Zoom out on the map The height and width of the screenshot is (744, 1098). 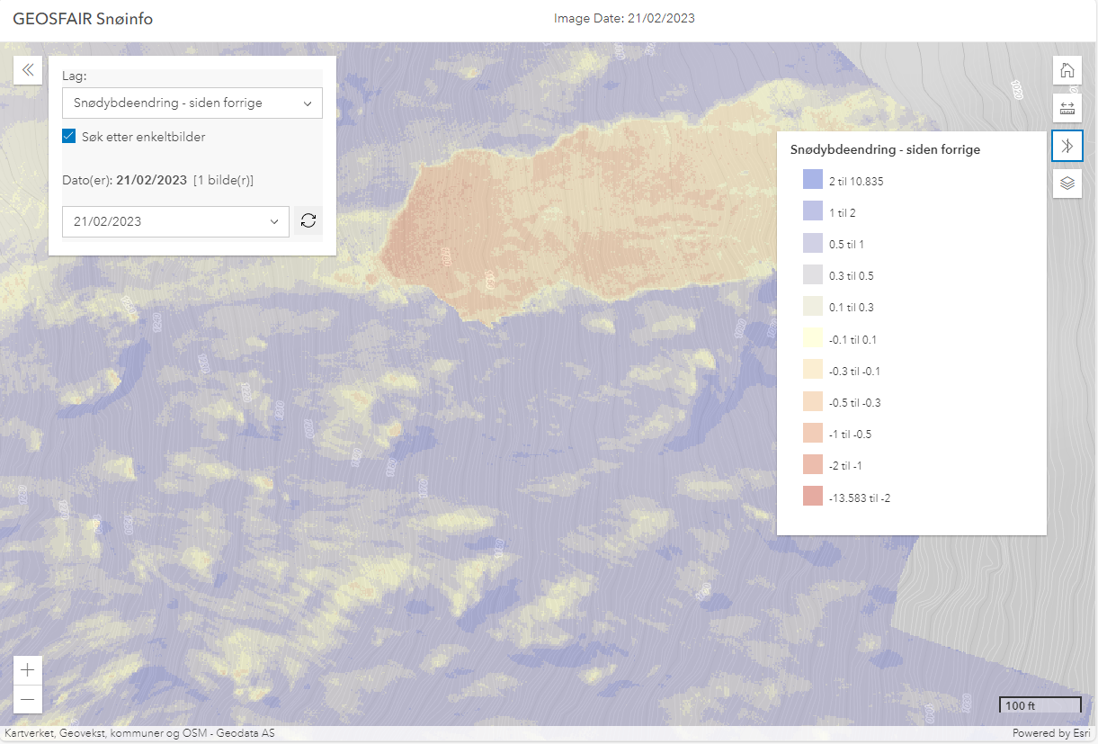click(28, 699)
